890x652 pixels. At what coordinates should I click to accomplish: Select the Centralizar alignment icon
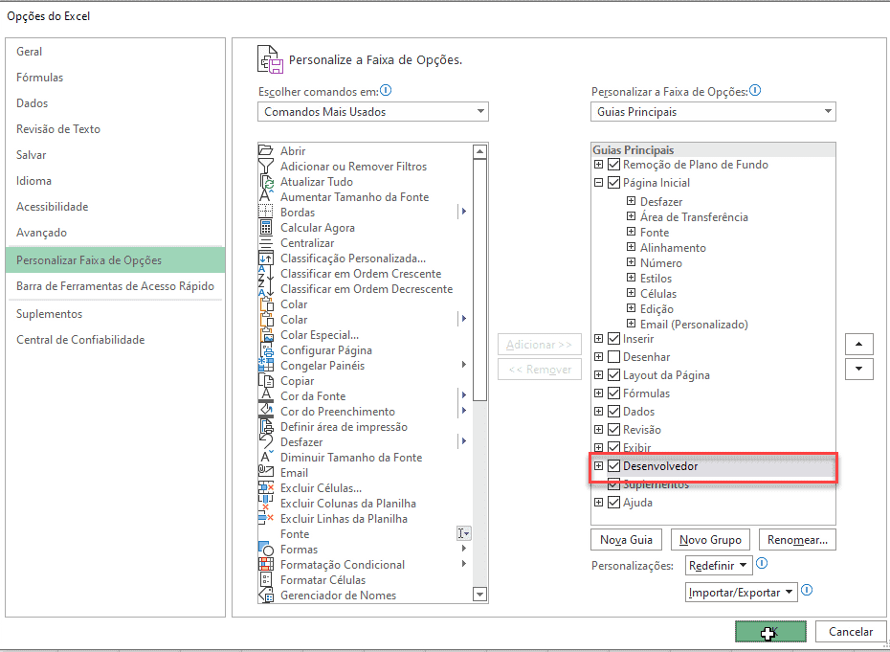pos(266,243)
